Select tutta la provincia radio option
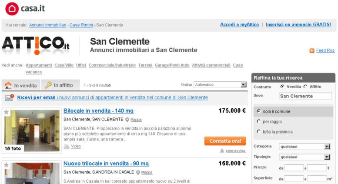The image size is (338, 184). pyautogui.click(x=259, y=131)
